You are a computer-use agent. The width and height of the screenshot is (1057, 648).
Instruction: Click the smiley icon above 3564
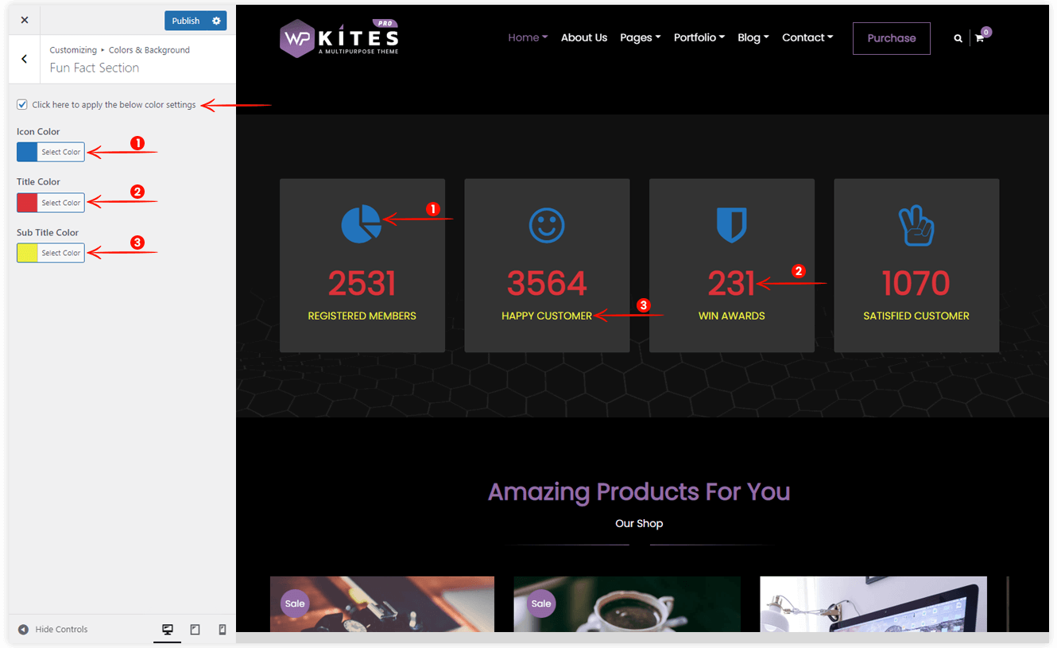click(x=547, y=226)
